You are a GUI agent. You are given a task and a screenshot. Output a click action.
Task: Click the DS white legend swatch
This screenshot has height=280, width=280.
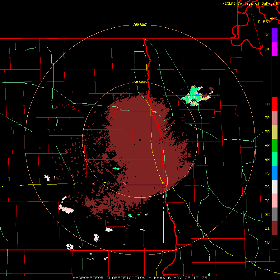[275, 187]
